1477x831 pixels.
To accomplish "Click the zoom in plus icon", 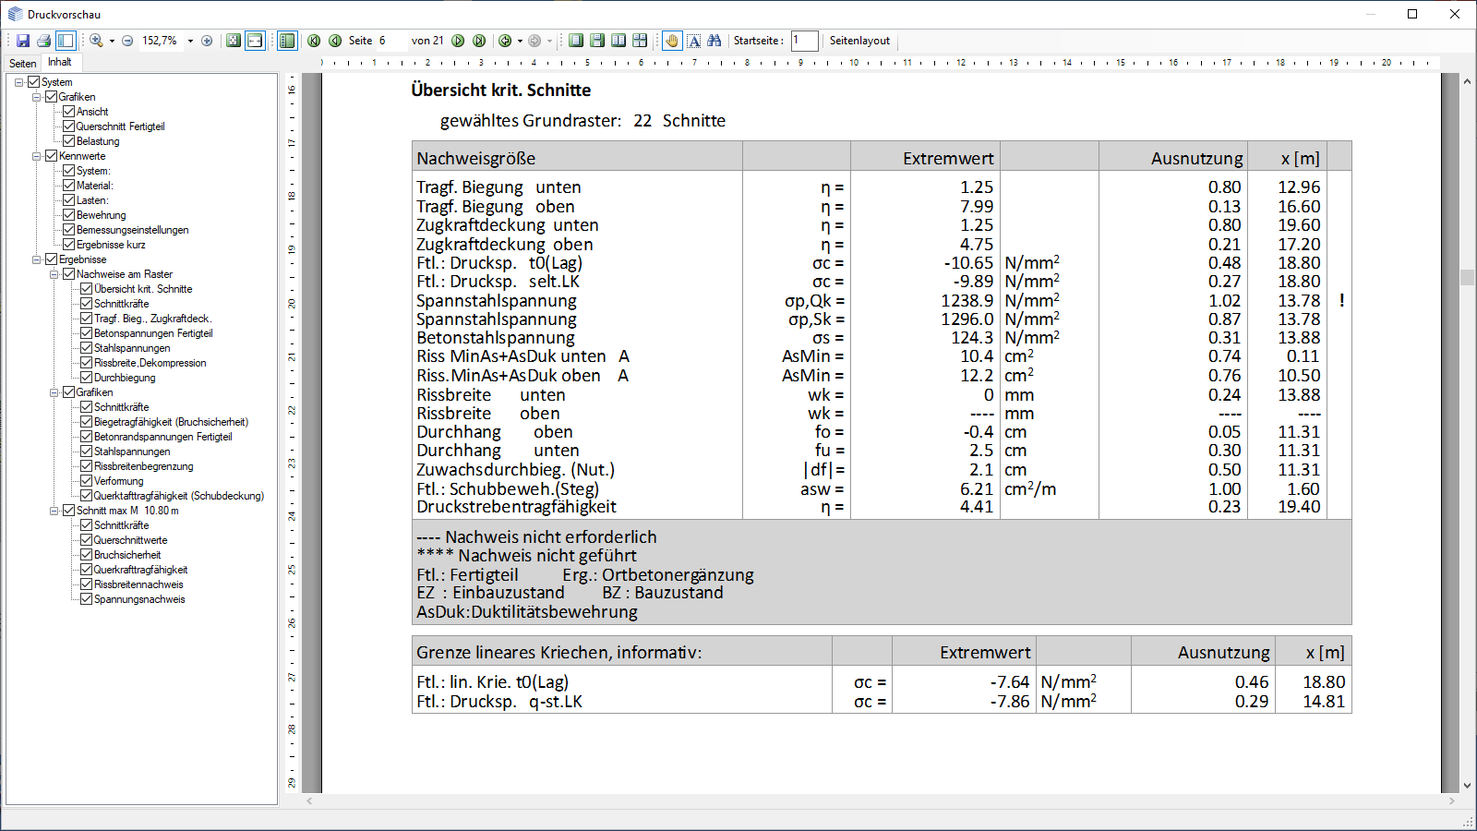I will pyautogui.click(x=207, y=41).
